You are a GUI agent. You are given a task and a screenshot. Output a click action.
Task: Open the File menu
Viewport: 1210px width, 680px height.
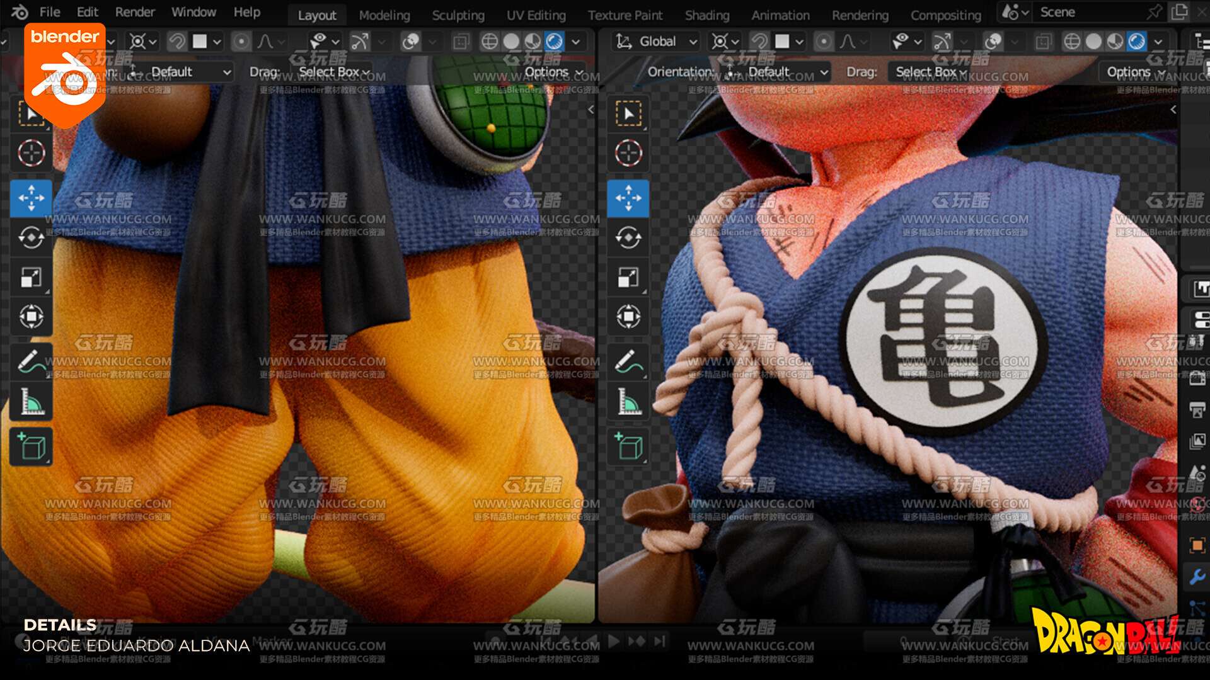tap(50, 12)
